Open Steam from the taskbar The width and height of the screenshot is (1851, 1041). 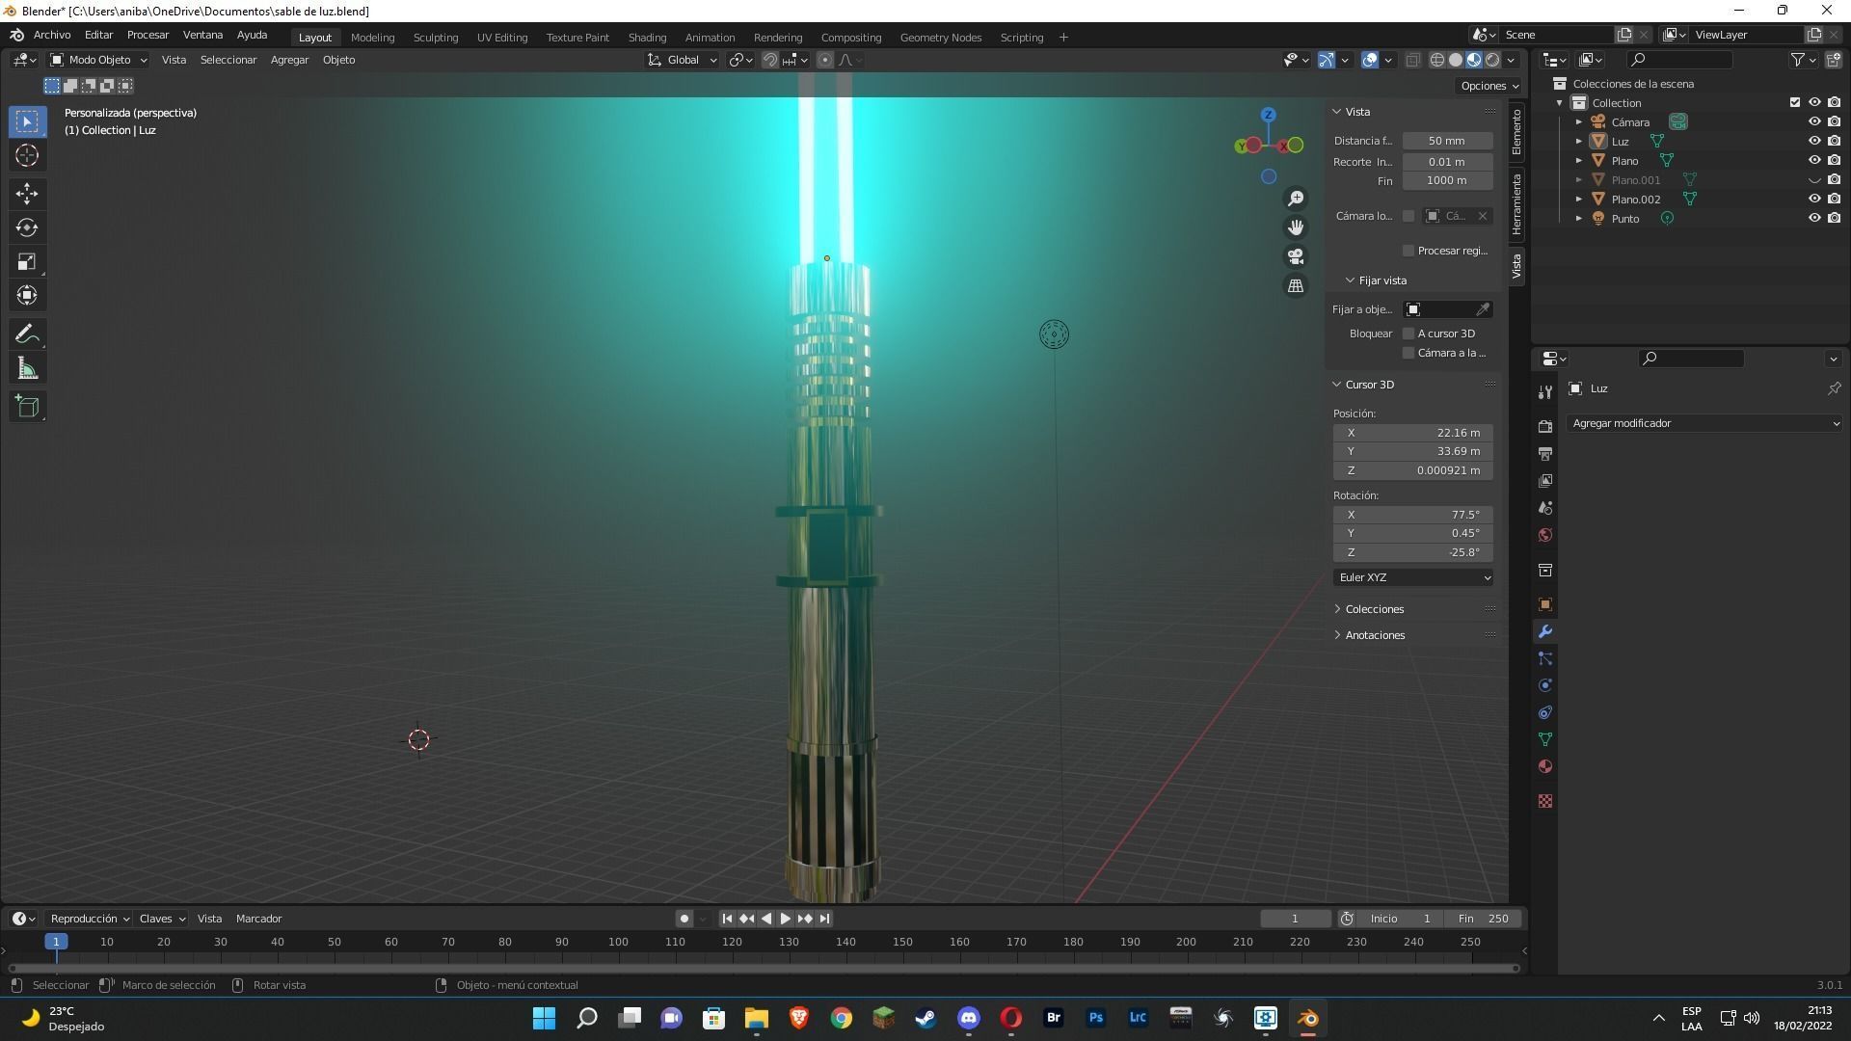925,1018
